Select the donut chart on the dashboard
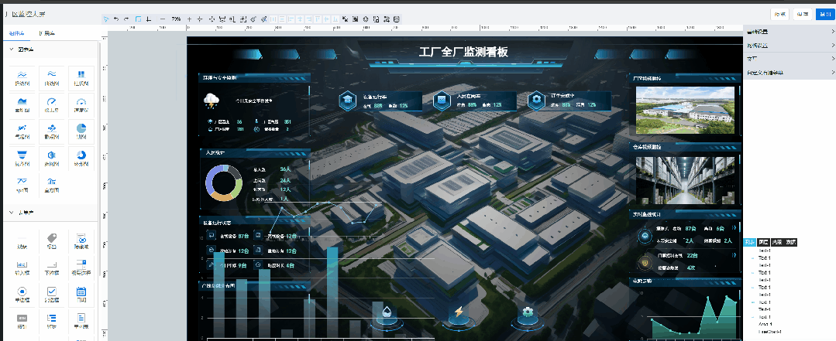The width and height of the screenshot is (836, 341). click(x=224, y=183)
